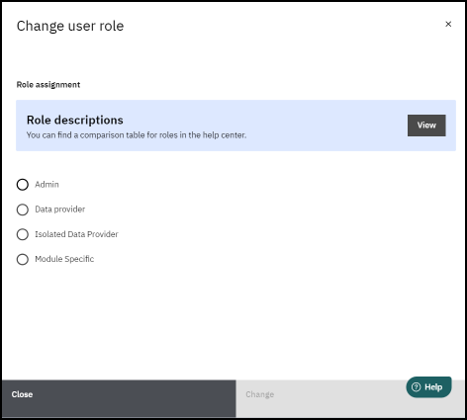Screen dimensions: 467x420
Task: Click the question mark icon in Help
Action: [x=417, y=387]
